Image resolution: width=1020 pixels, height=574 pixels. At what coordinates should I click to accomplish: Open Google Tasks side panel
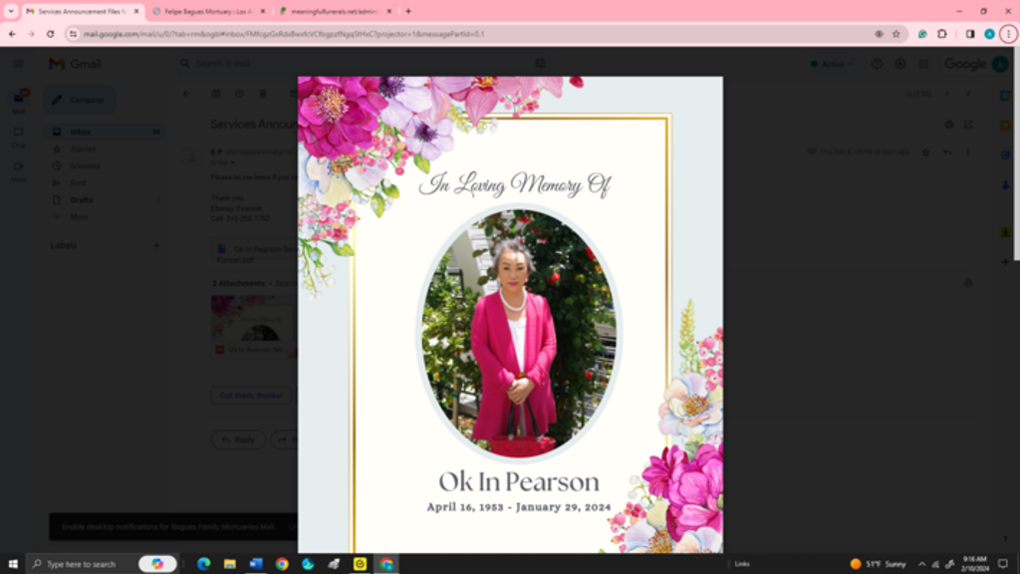point(1006,154)
